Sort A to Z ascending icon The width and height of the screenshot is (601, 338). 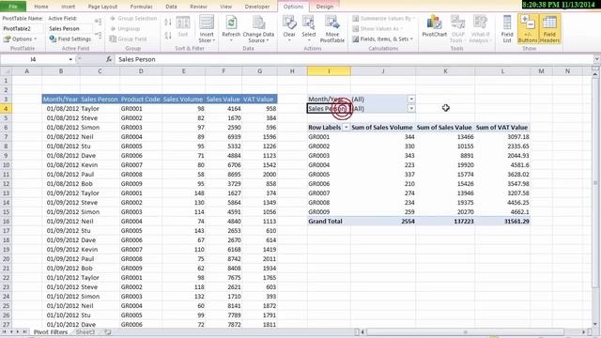click(168, 23)
